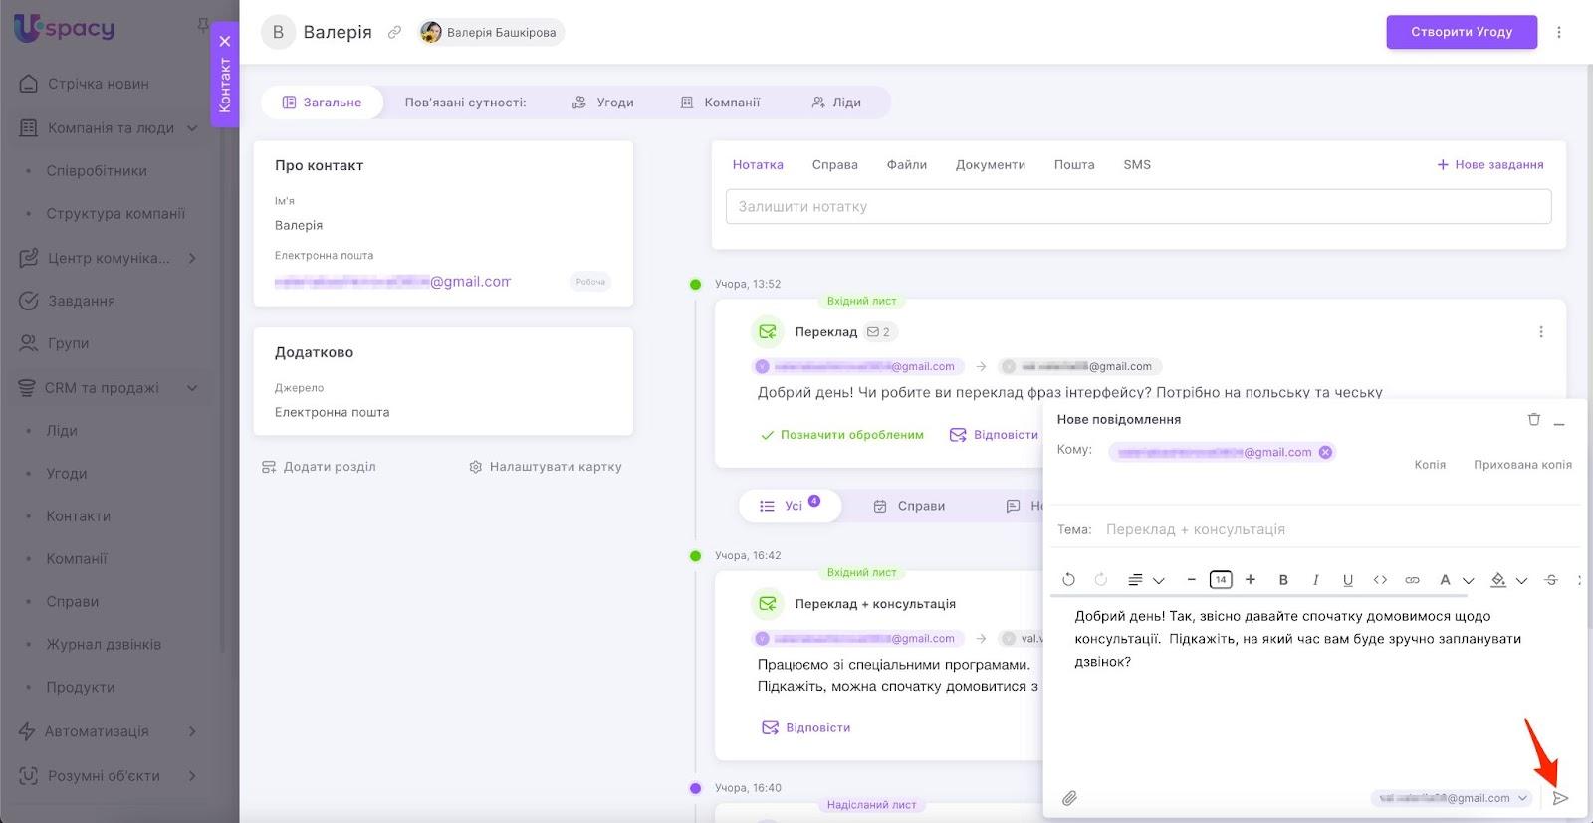This screenshot has height=823, width=1593.
Task: Reply to Переклад + консультація via Відповісти
Action: [806, 728]
